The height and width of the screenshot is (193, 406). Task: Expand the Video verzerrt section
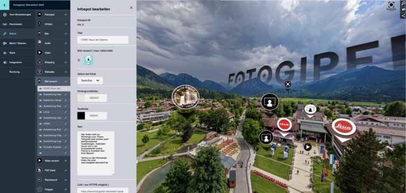(x=66, y=161)
